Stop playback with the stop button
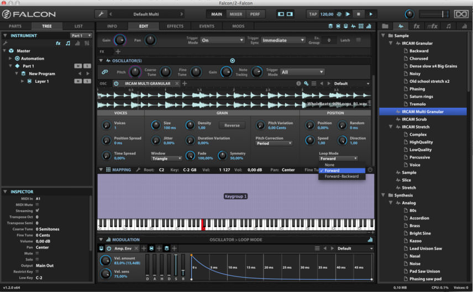Viewport: 473px width, 292px height. [359, 14]
